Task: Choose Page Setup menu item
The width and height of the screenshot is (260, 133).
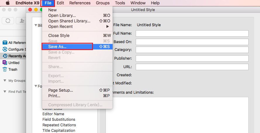Action: (77, 90)
